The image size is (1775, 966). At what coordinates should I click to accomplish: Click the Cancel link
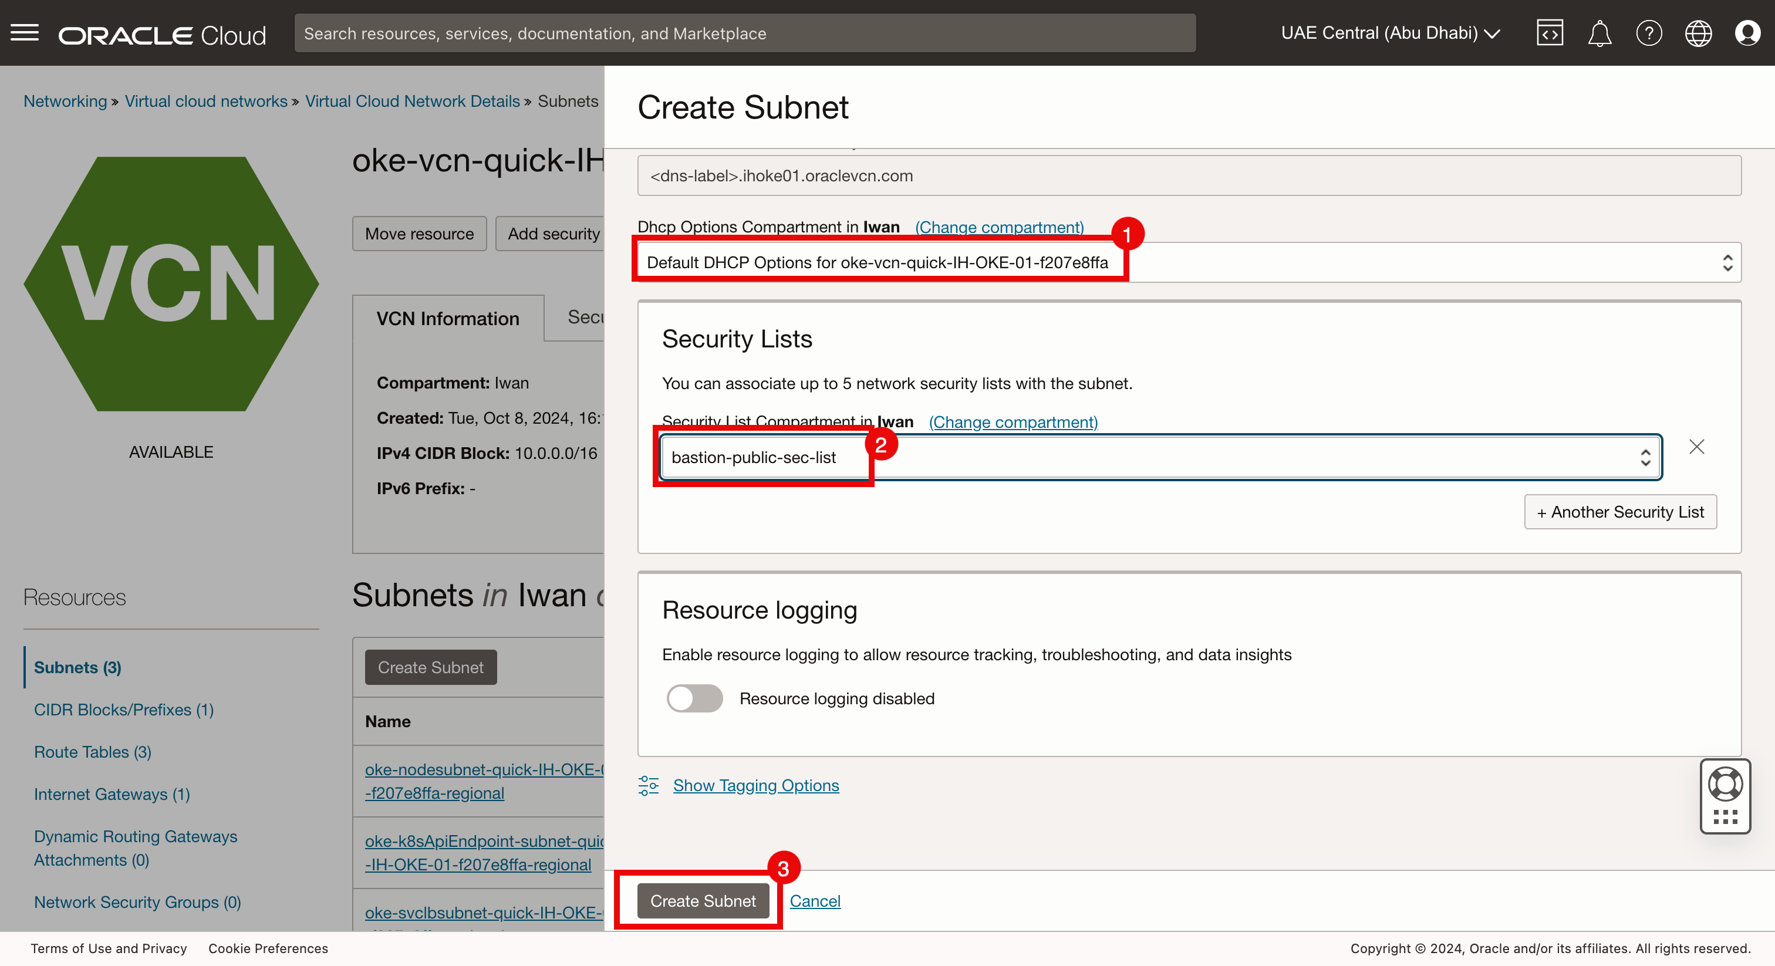click(x=815, y=900)
